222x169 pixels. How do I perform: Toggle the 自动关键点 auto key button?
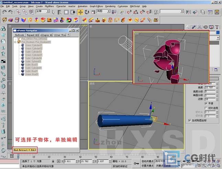pos(147,161)
